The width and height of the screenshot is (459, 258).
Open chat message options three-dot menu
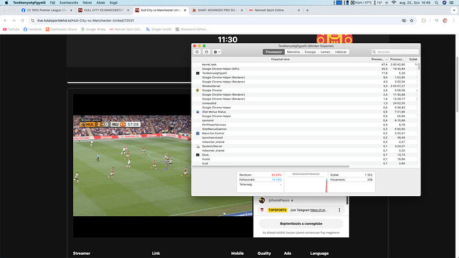click(x=339, y=210)
